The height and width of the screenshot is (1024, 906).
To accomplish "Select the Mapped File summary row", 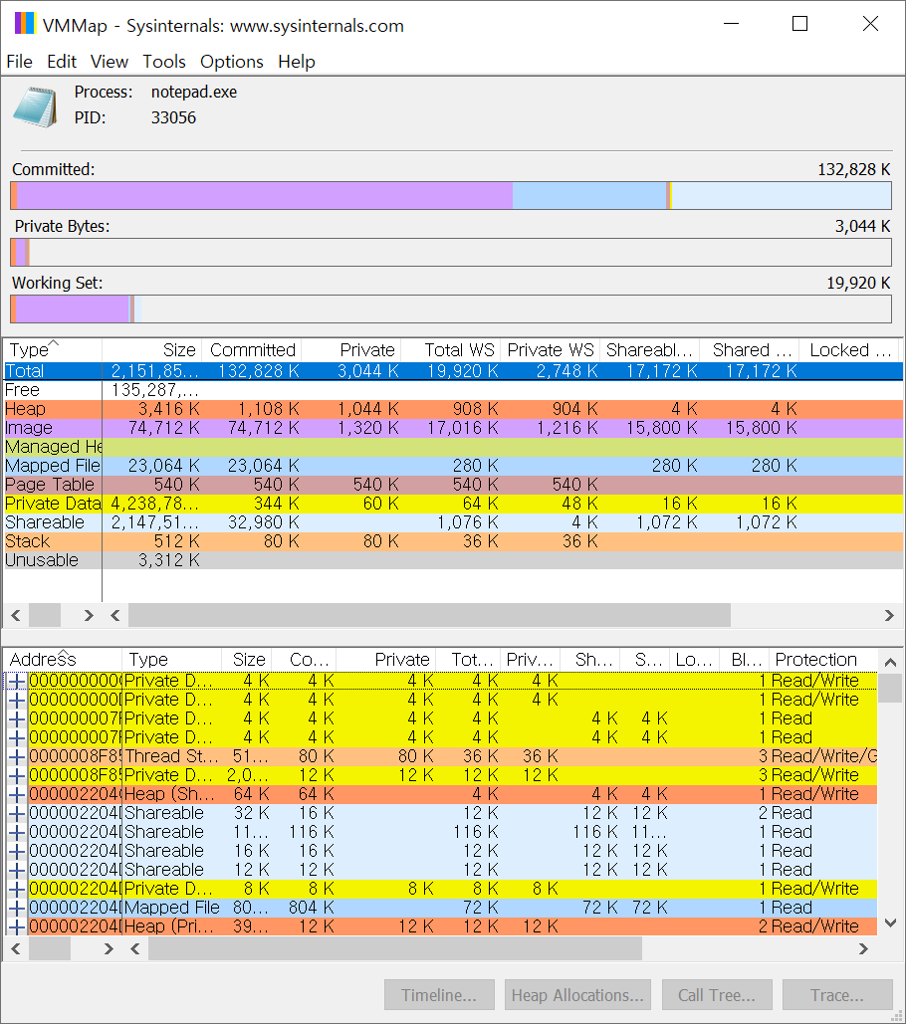I will click(453, 466).
